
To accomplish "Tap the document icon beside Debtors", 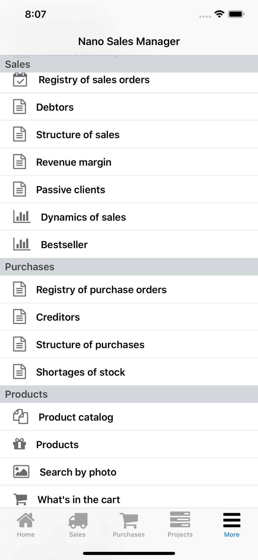I will tap(20, 107).
